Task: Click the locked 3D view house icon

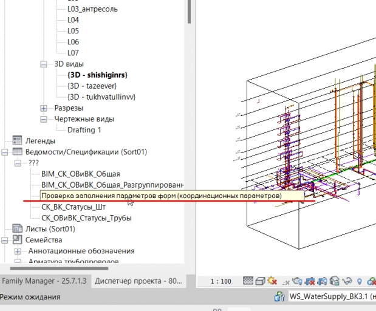Action: click(x=335, y=281)
